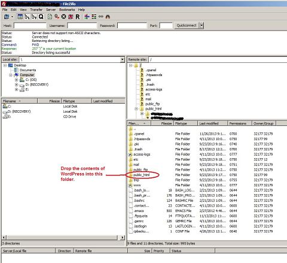Sort queue by Server/Local file column
The width and height of the screenshot is (287, 263).
tap(28, 251)
